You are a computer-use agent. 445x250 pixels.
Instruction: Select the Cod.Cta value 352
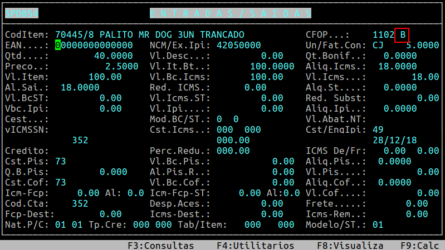(80, 203)
